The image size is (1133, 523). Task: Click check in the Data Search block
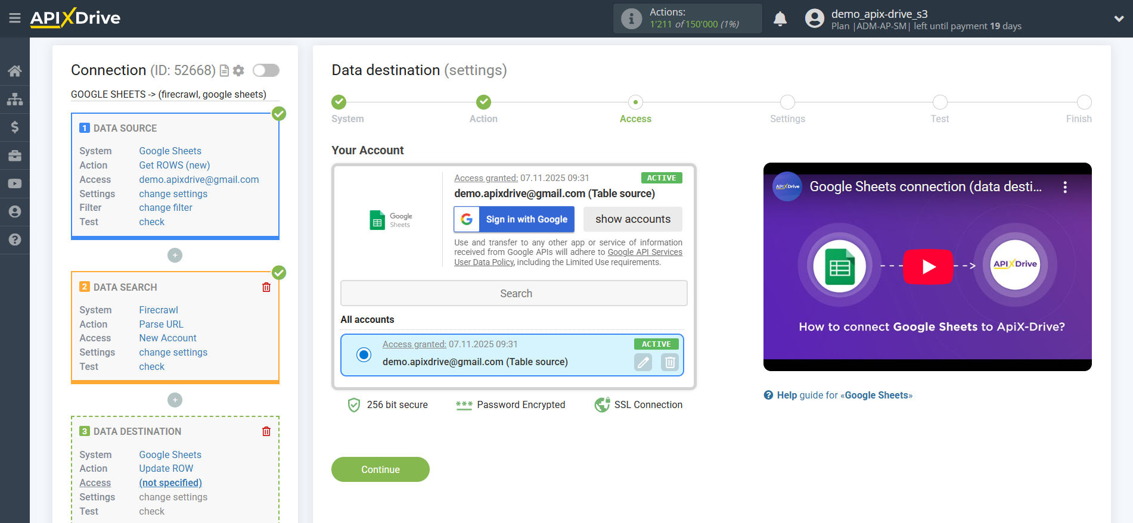pos(152,366)
